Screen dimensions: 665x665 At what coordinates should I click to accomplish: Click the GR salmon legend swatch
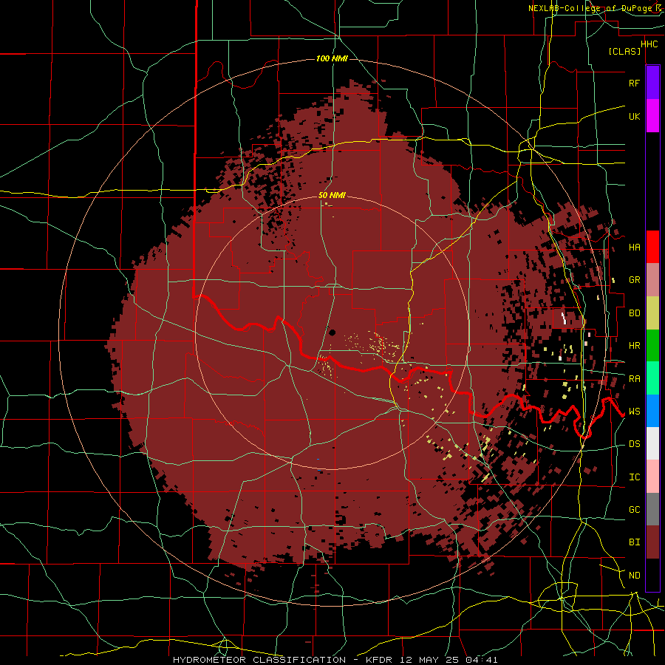(652, 280)
